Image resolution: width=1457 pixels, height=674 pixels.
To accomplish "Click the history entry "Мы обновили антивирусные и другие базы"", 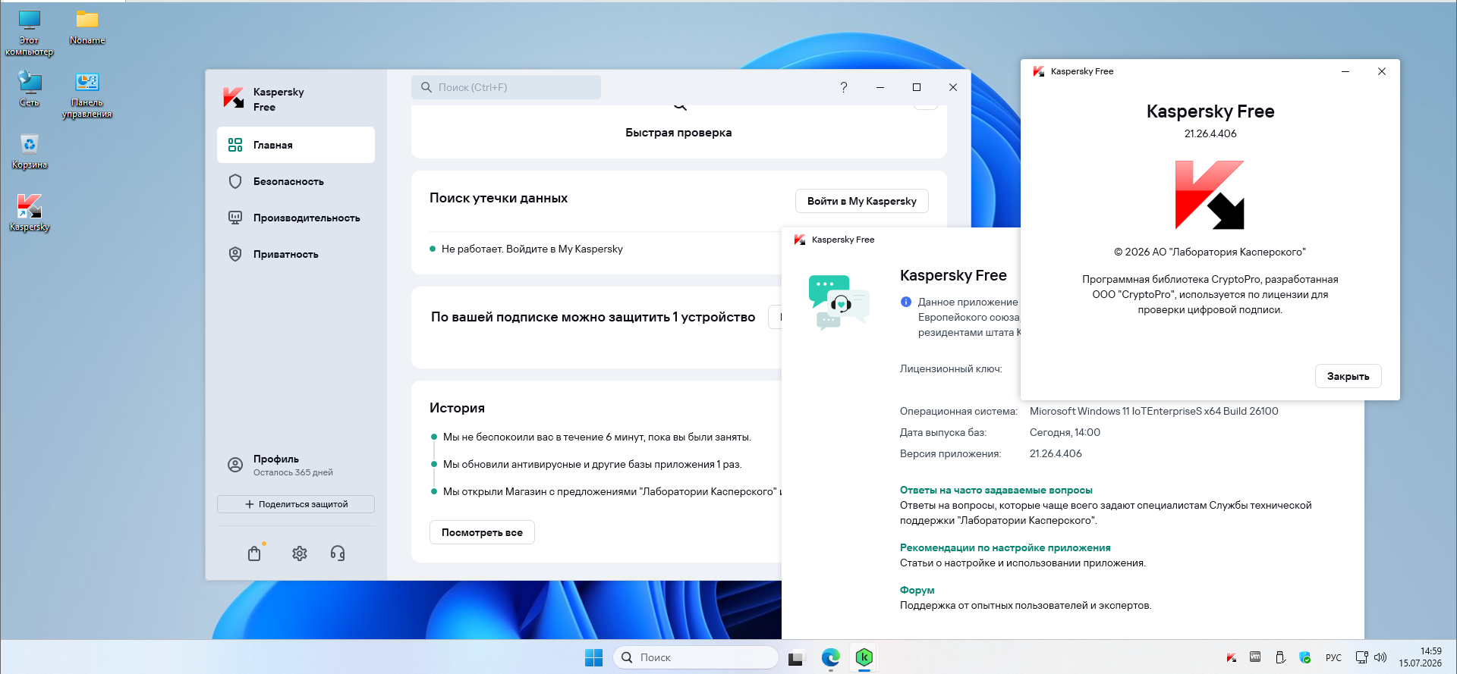I will click(592, 464).
